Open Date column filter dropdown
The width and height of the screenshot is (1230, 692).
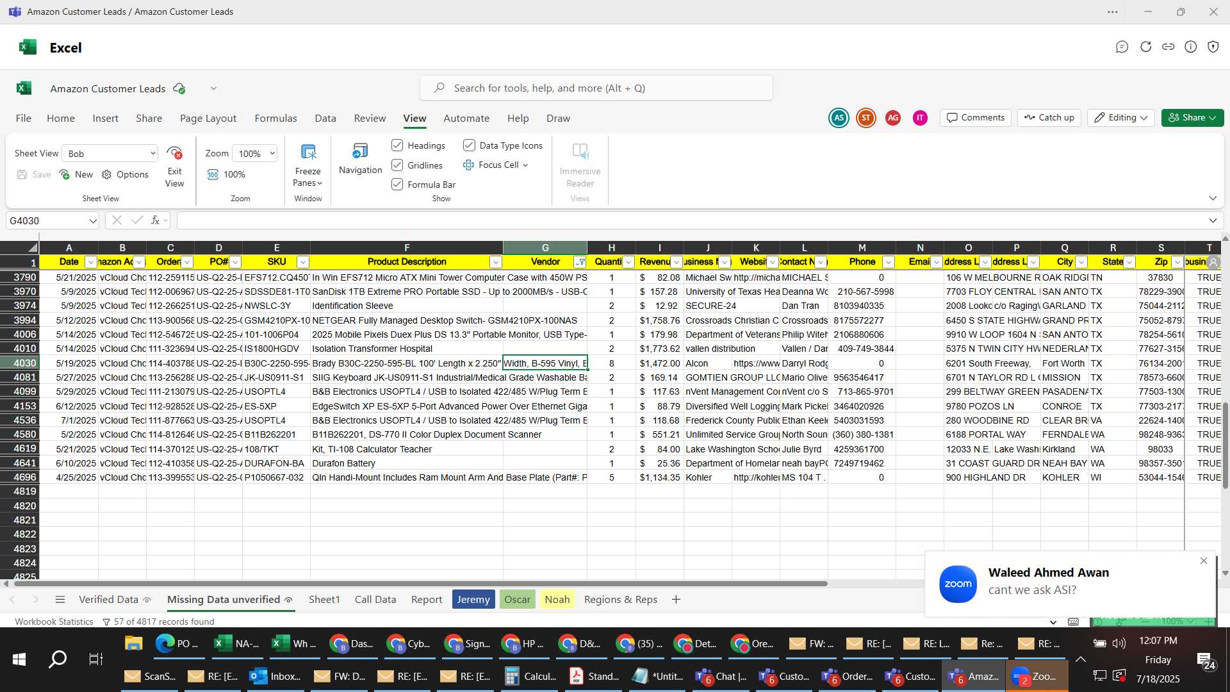[90, 262]
